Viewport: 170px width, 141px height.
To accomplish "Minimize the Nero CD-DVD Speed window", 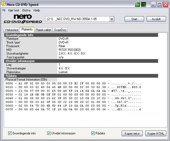I will click(154, 4).
